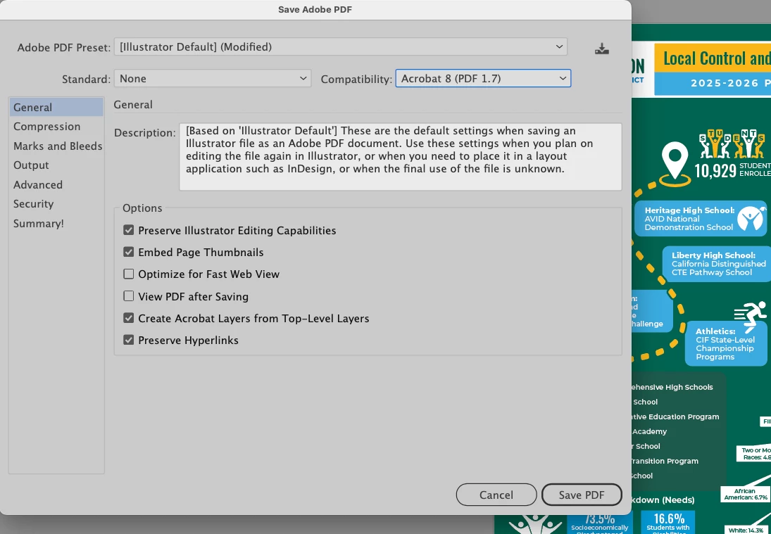The height and width of the screenshot is (534, 771).
Task: Enable View PDF after Saving
Action: click(x=128, y=296)
